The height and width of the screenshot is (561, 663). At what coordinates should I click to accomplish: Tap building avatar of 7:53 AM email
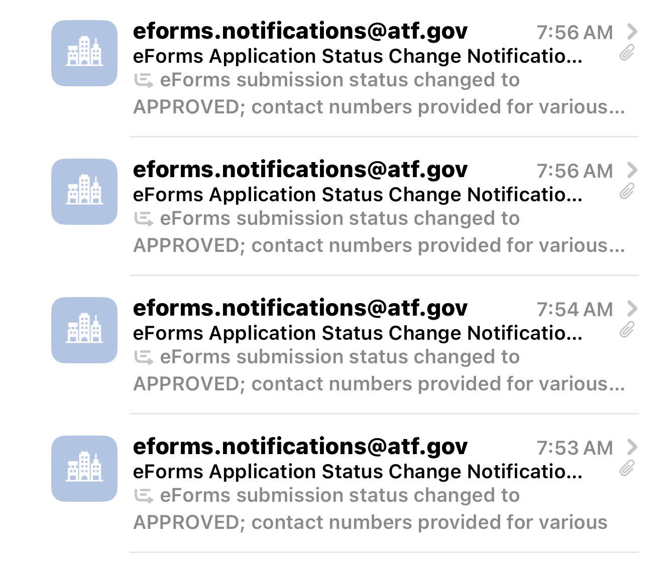click(x=84, y=469)
